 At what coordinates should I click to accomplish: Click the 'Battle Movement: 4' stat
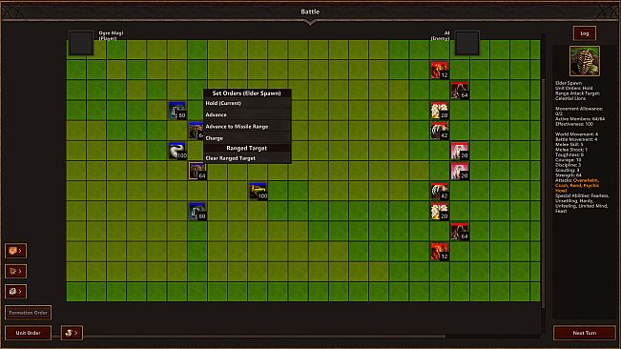[576, 139]
